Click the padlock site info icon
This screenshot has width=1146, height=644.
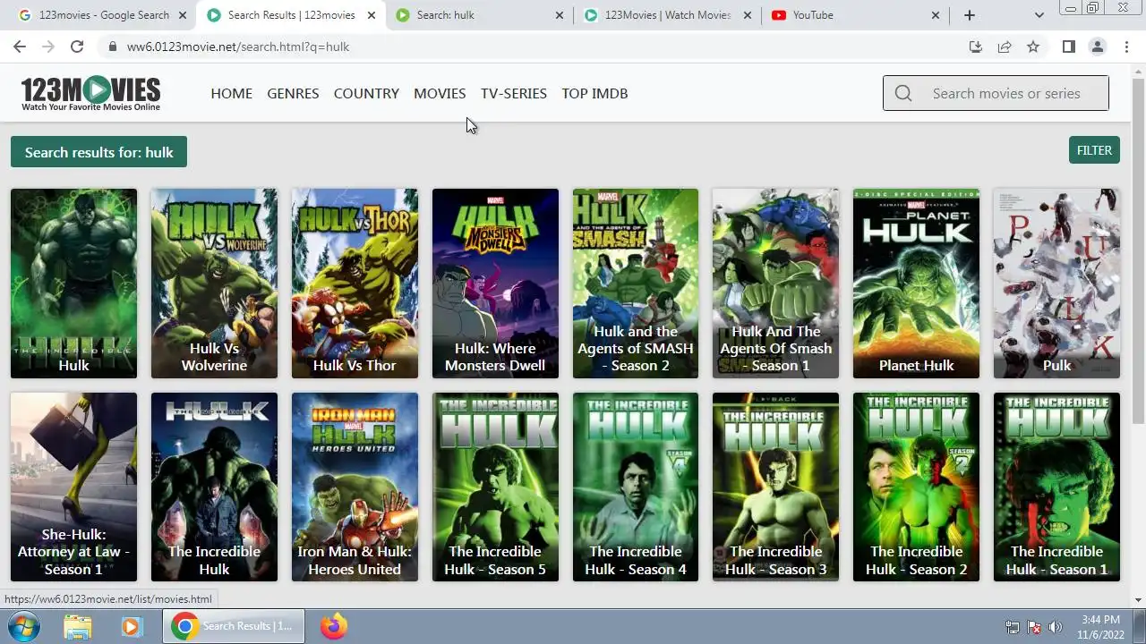point(112,47)
